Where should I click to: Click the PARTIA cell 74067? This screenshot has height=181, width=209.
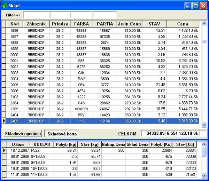click(104, 109)
